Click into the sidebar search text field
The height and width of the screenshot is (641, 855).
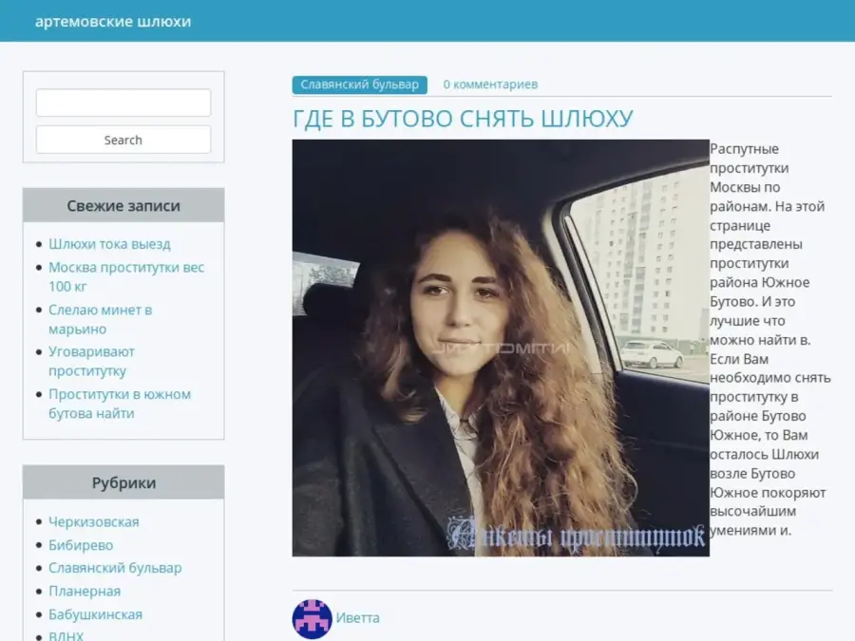tap(123, 103)
